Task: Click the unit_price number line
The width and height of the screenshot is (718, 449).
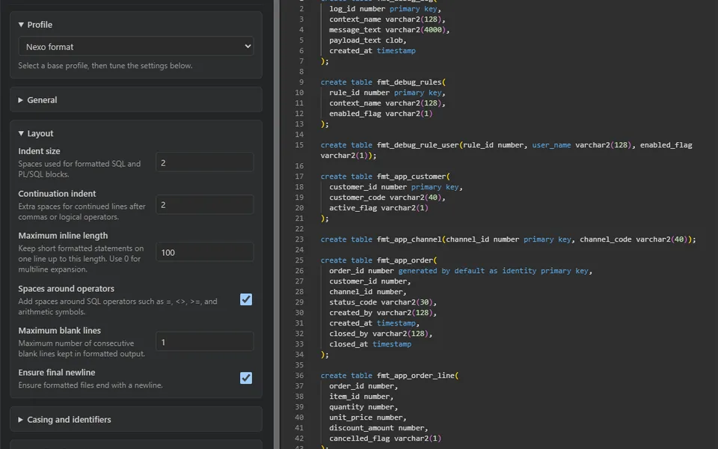Action: pos(368,418)
